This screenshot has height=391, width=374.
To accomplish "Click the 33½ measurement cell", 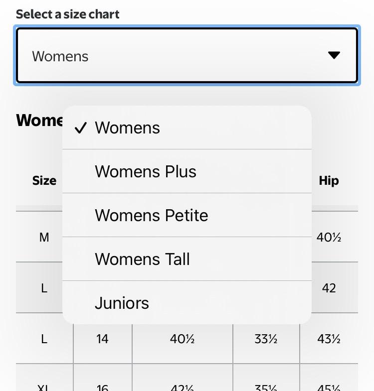I will tap(266, 339).
